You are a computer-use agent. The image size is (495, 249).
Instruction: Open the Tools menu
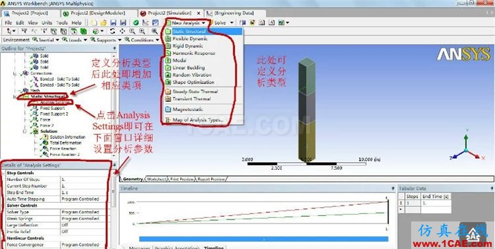(x=62, y=23)
